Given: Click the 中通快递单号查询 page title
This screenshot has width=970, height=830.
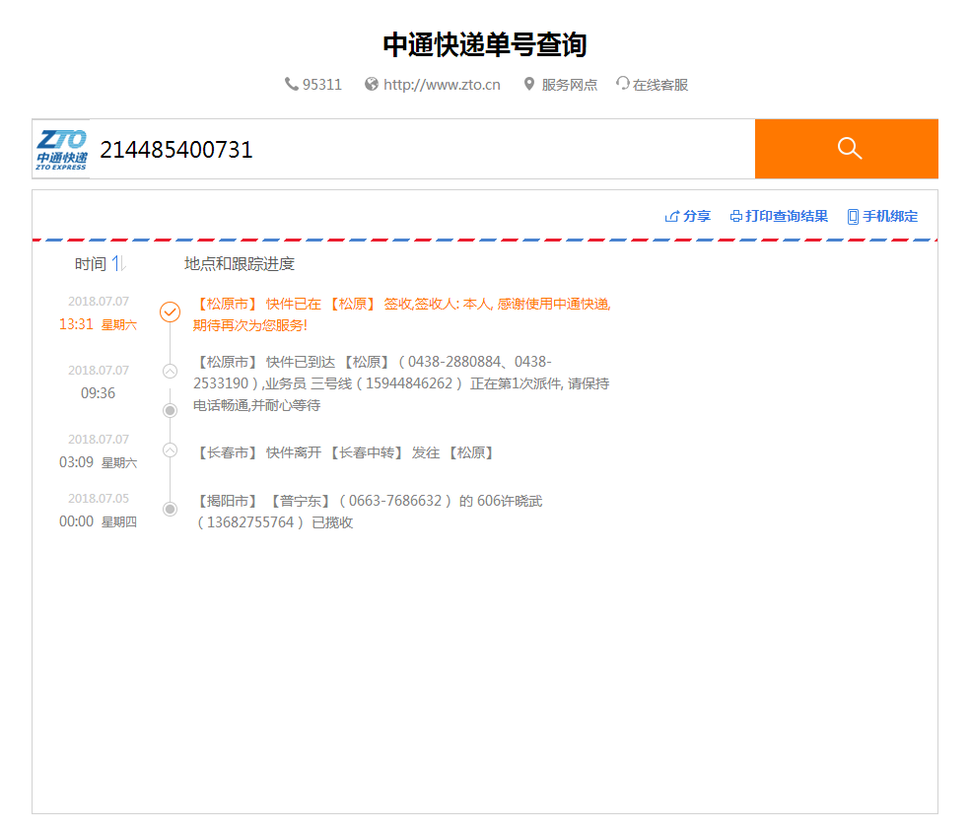Looking at the screenshot, I should 485,44.
